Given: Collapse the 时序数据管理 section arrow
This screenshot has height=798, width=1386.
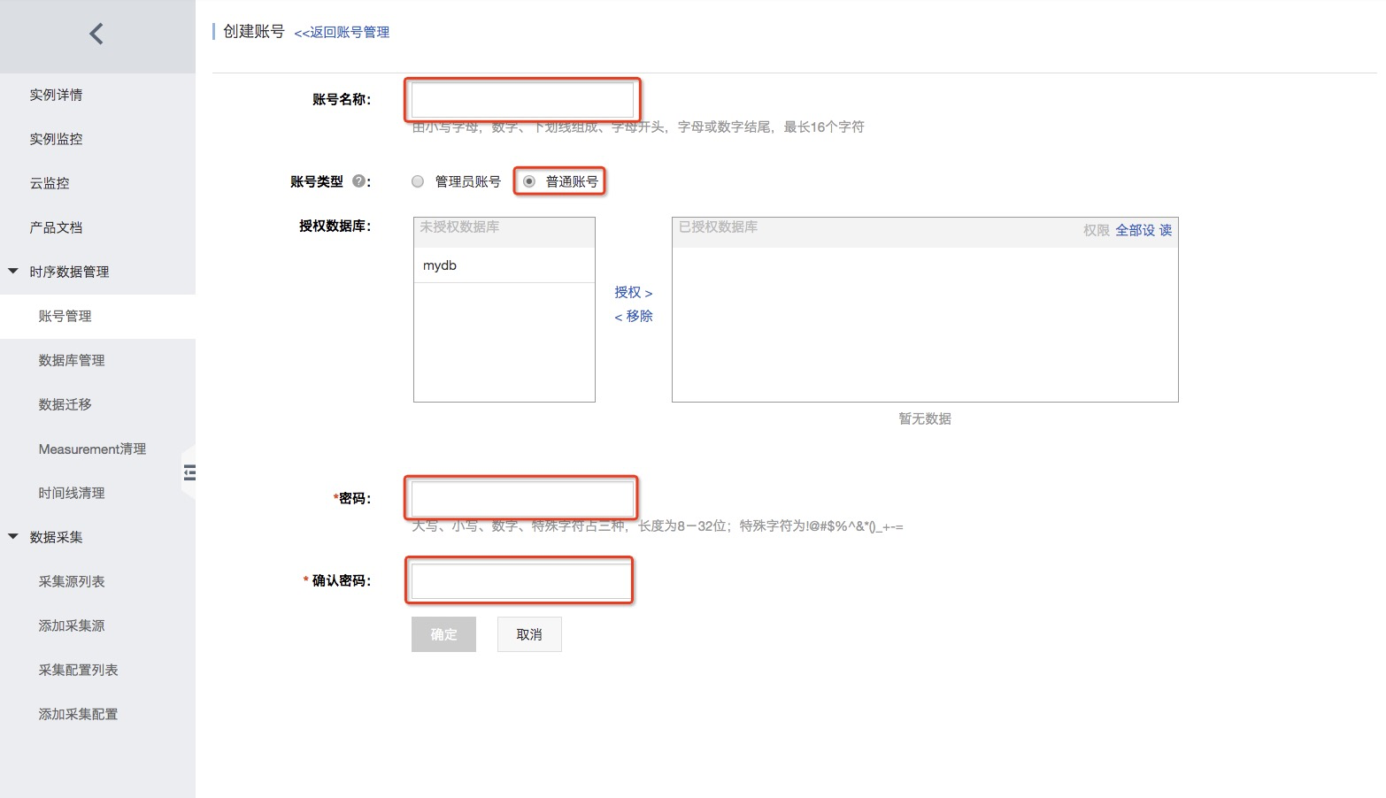Looking at the screenshot, I should point(13,271).
